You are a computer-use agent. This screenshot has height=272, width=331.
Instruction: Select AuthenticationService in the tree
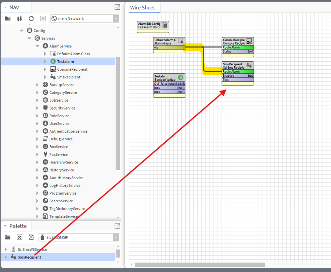coord(68,131)
